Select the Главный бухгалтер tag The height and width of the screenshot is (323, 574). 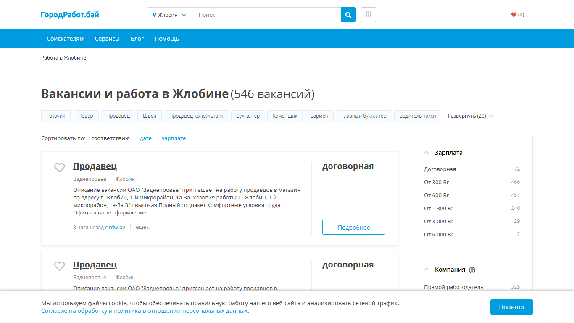tap(364, 116)
